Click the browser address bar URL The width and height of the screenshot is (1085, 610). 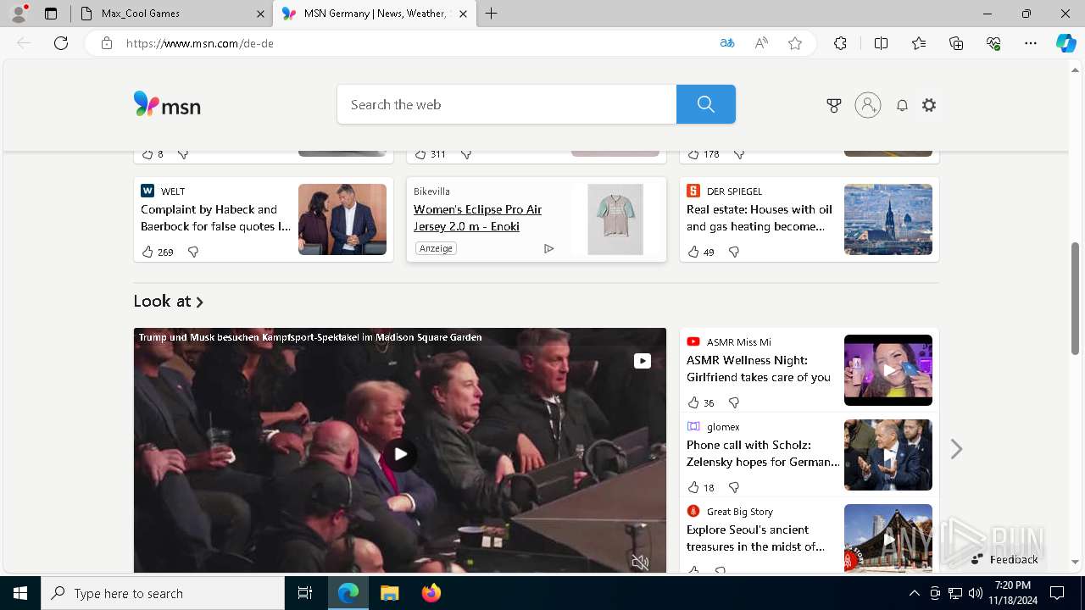200,43
